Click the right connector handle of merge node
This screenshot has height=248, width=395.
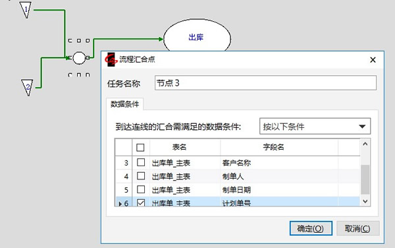point(88,58)
